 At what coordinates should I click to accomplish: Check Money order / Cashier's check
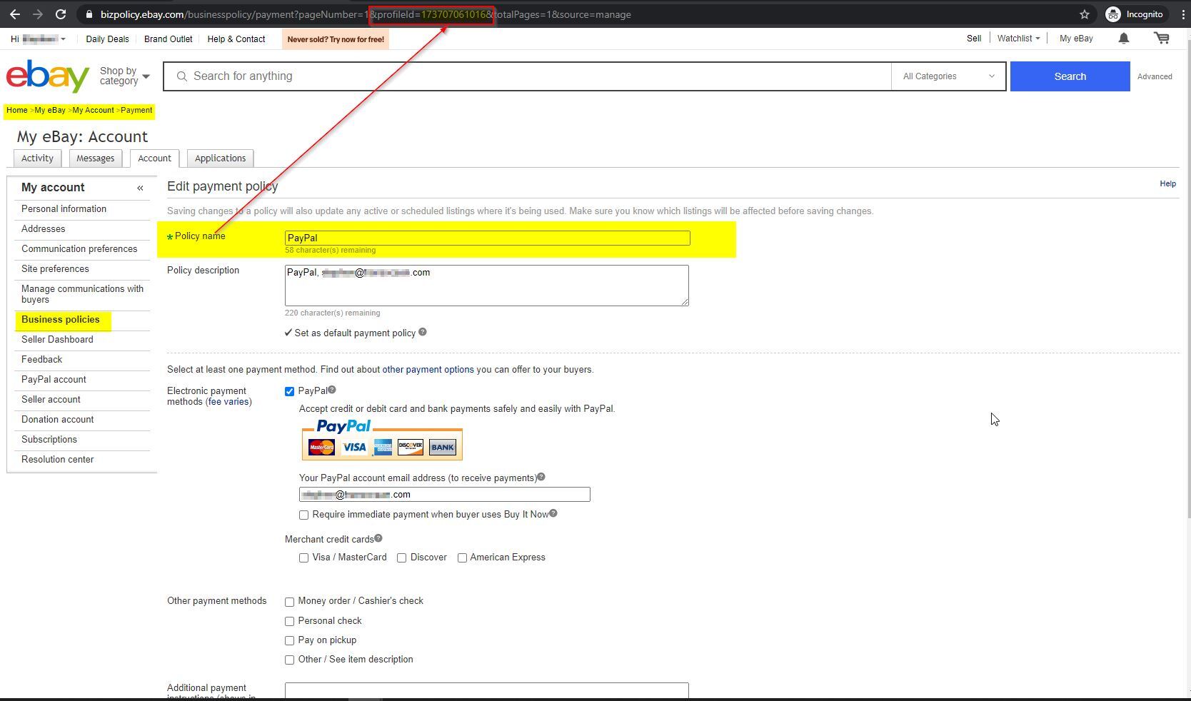click(x=289, y=602)
